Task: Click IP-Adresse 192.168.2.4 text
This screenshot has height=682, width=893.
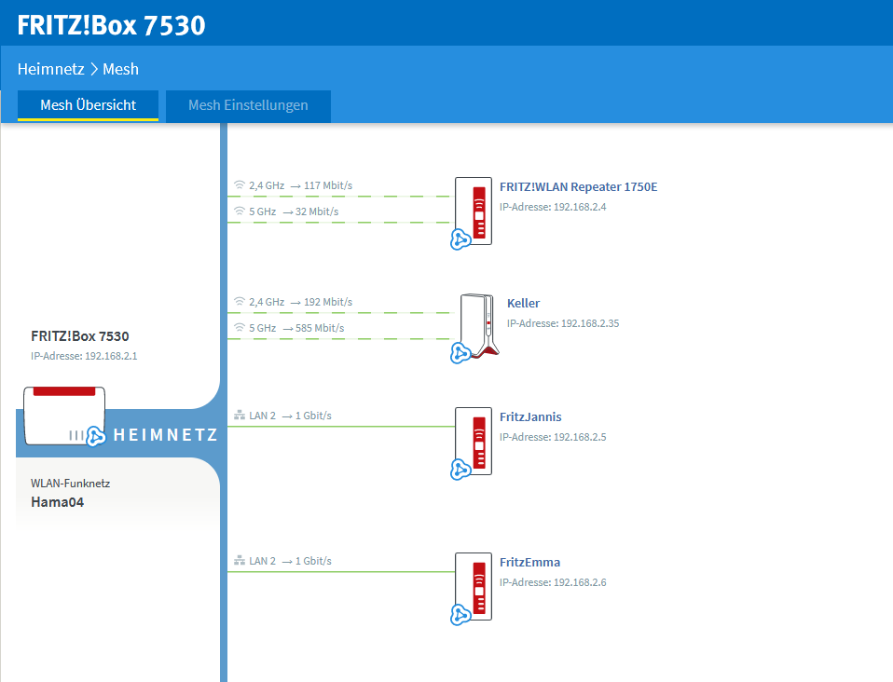Action: pos(553,207)
